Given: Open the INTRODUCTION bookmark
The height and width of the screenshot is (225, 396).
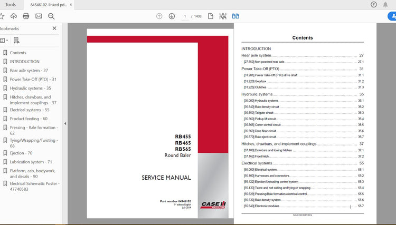Looking at the screenshot, I should [x=24, y=62].
